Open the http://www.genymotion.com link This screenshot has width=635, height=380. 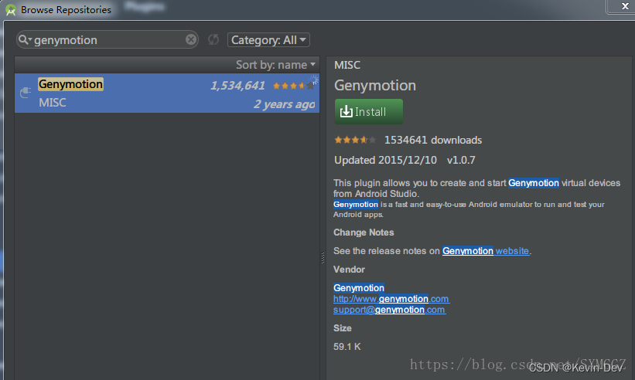(391, 299)
